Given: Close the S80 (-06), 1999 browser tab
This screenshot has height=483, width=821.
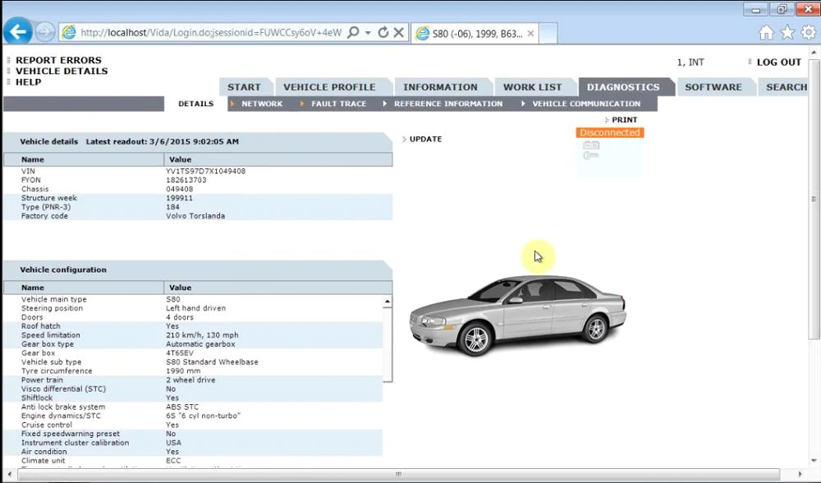Looking at the screenshot, I should point(530,34).
